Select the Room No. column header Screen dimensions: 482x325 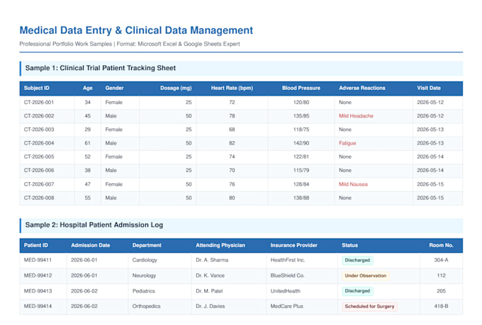click(441, 245)
